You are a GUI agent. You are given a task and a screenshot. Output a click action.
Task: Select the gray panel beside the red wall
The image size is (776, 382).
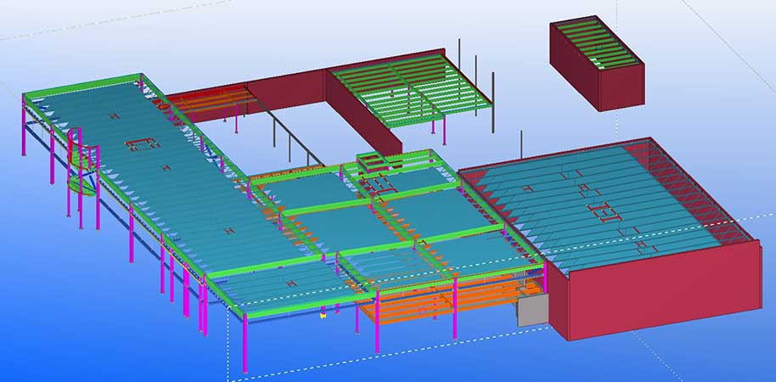click(532, 312)
